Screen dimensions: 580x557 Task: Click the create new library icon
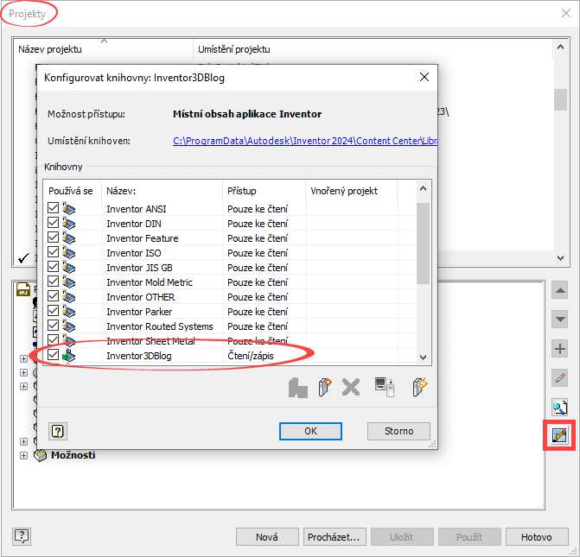[x=325, y=387]
